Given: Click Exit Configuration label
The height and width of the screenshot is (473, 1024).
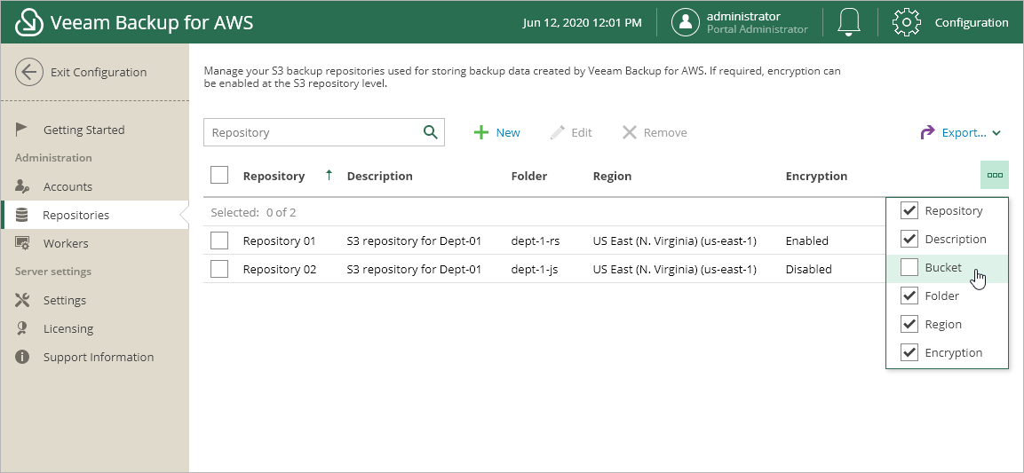Looking at the screenshot, I should pos(99,73).
